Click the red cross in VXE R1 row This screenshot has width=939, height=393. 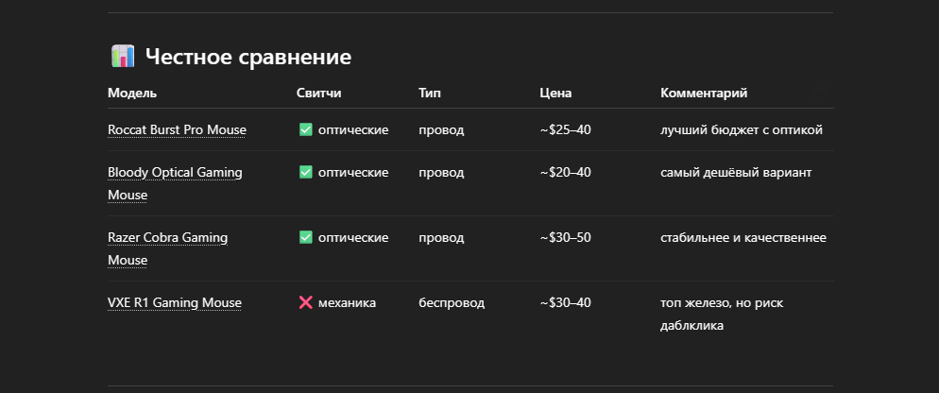pos(305,302)
